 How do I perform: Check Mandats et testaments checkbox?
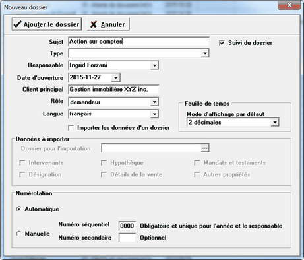pyautogui.click(x=197, y=163)
